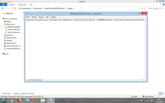Click РУС language indicator in tray
Image resolution: width=165 pixels, height=103 pixels.
(152, 101)
